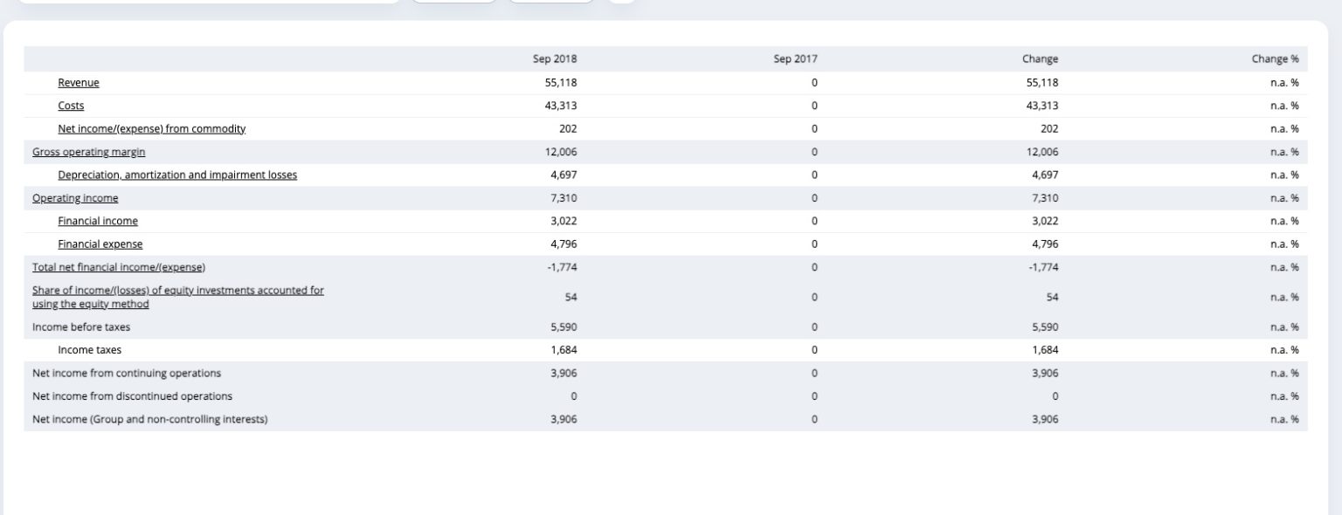This screenshot has height=515, width=1342.
Task: Open Total net financial income/(expense) link
Action: (119, 267)
